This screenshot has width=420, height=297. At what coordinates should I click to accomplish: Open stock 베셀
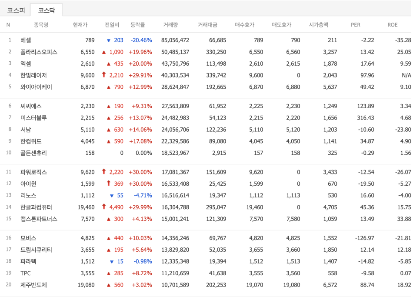tap(26, 40)
